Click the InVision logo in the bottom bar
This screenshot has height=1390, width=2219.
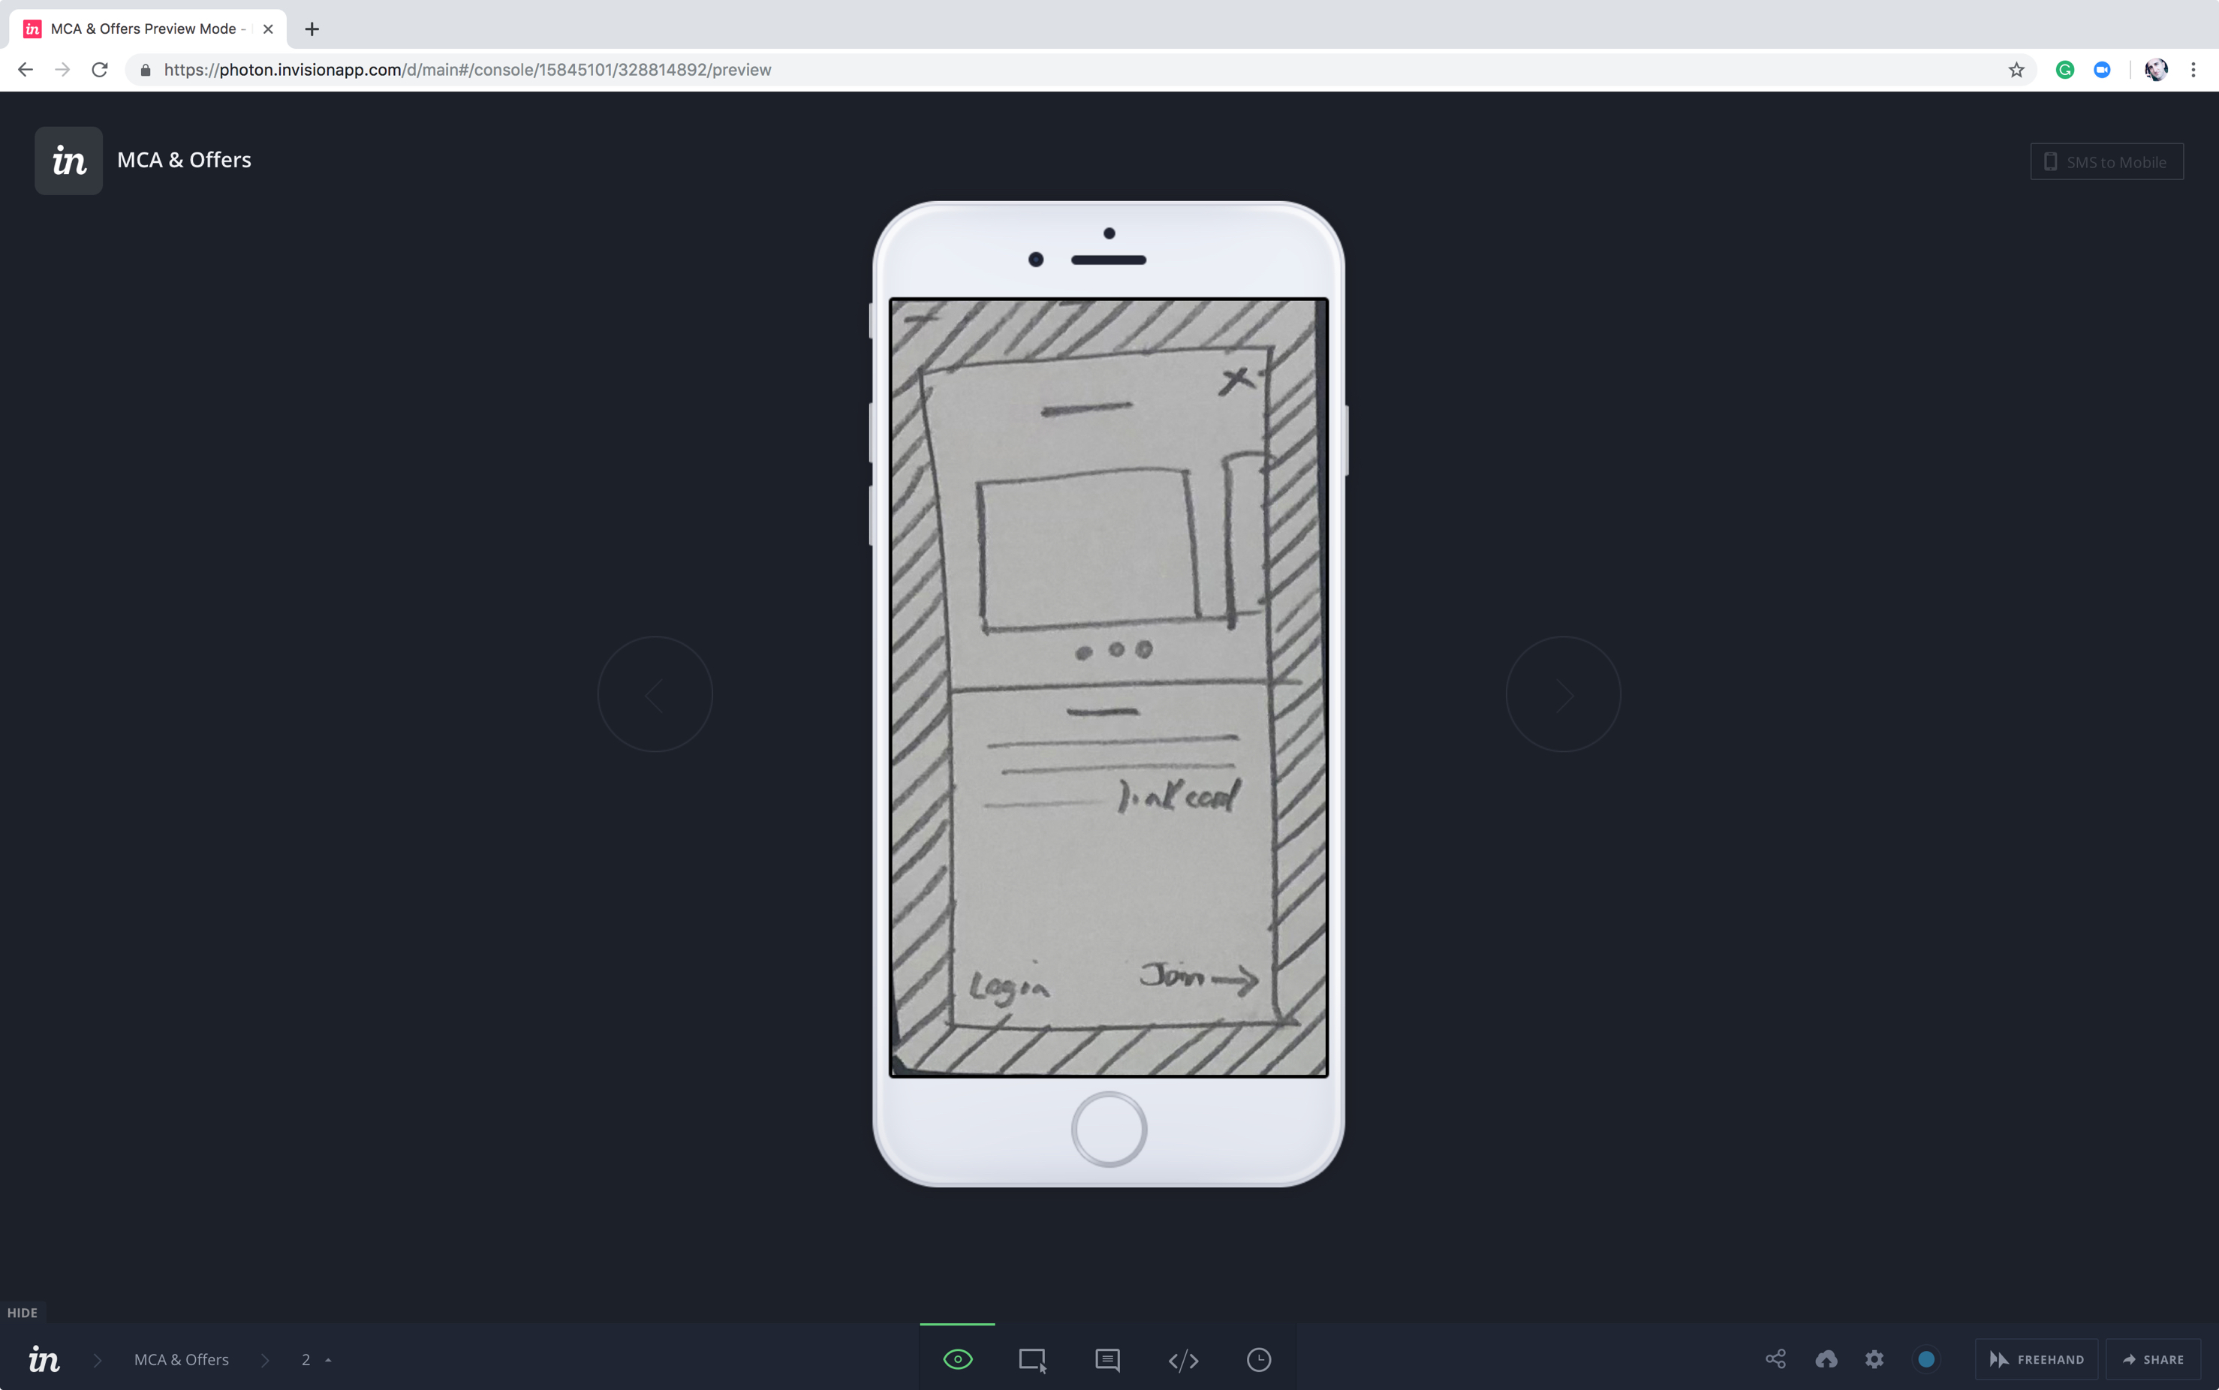pyautogui.click(x=44, y=1358)
